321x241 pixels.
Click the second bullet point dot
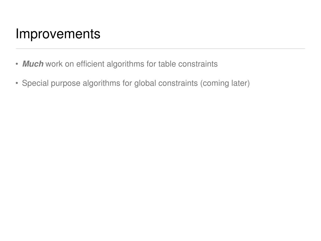[x=17, y=83]
